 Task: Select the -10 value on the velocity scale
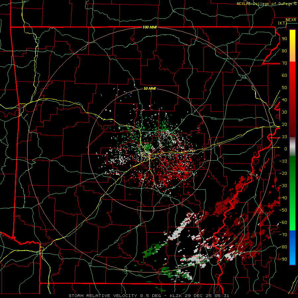tap(283, 161)
